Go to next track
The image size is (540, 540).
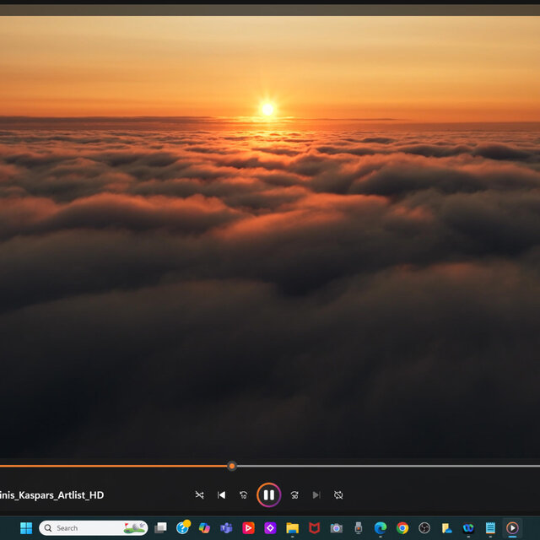coord(316,495)
